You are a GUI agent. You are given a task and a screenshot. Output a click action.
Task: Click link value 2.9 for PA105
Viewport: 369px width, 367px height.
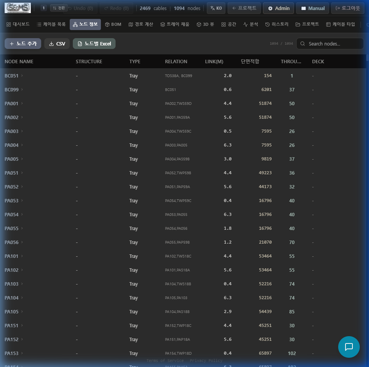[228, 311]
